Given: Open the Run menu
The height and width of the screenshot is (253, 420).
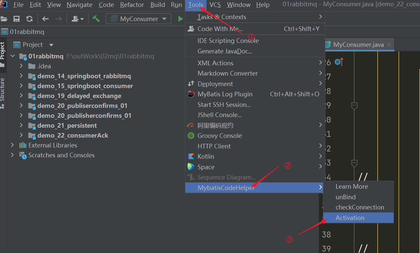Looking at the screenshot, I should [176, 5].
